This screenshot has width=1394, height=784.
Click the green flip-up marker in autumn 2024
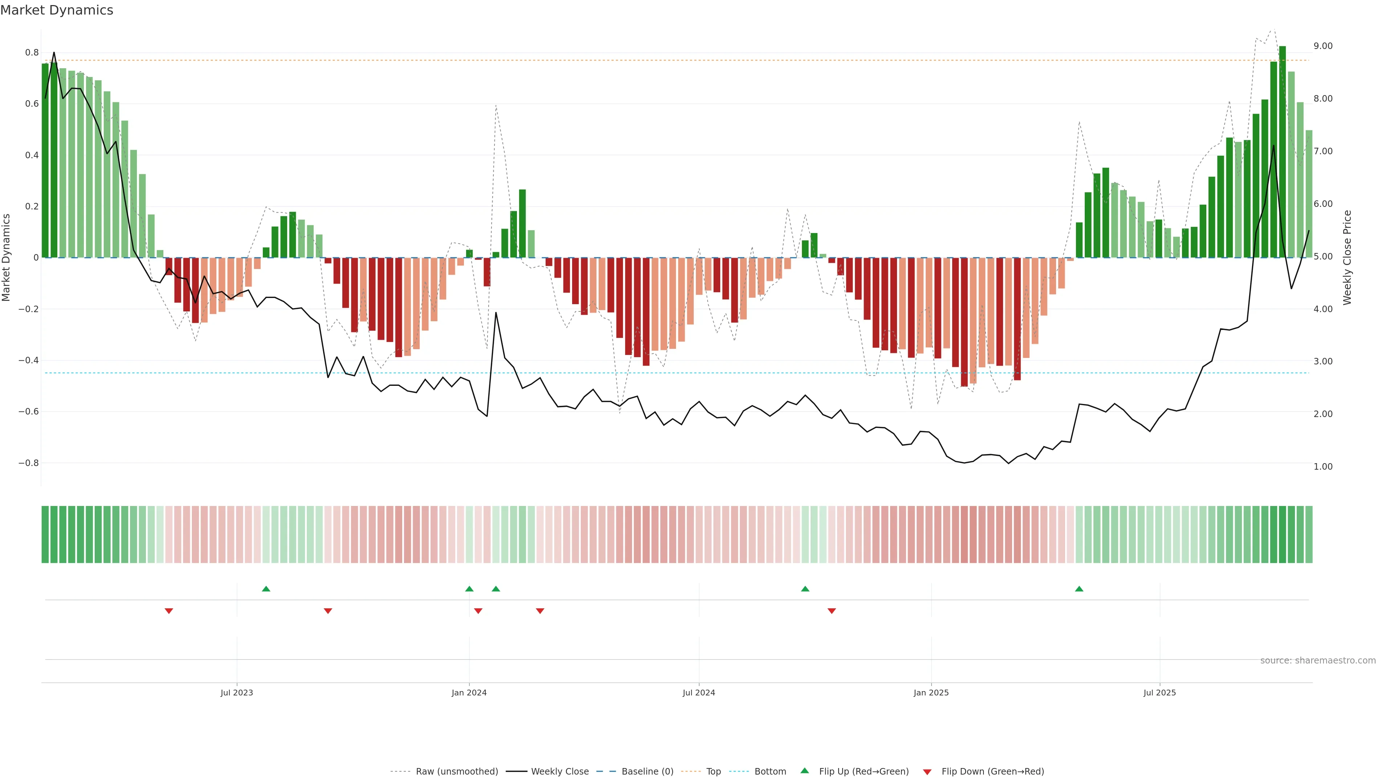pyautogui.click(x=805, y=589)
